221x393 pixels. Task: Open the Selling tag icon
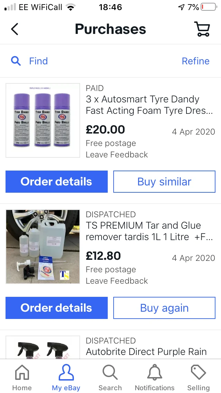[199, 373]
